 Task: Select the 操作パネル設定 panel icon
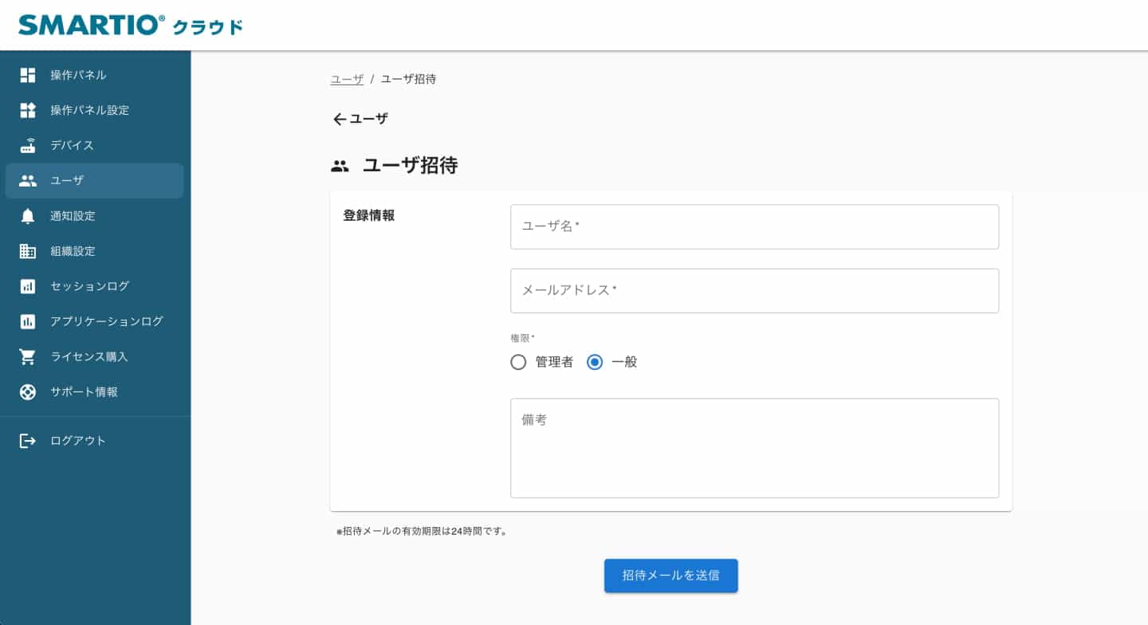tap(27, 110)
